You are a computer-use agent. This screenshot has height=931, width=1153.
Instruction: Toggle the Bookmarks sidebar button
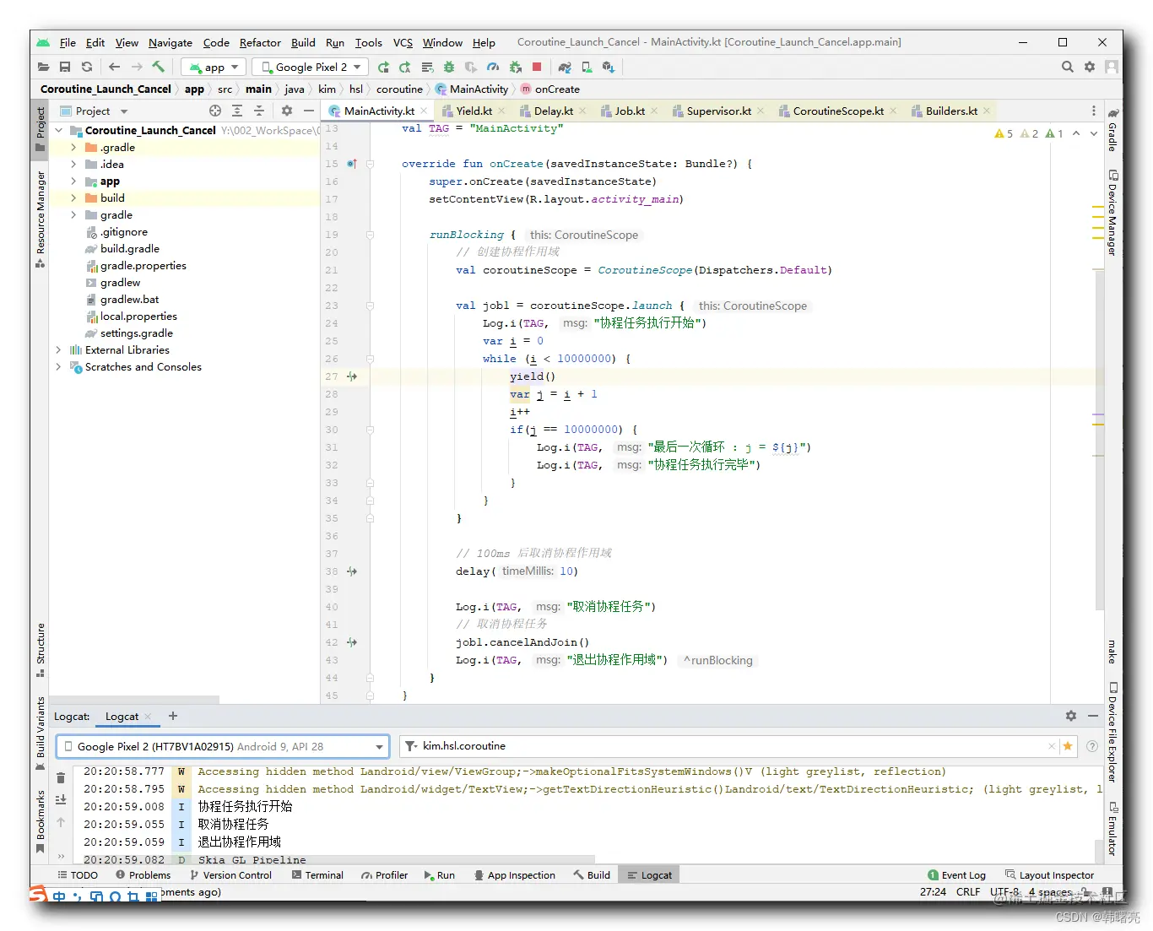click(40, 821)
